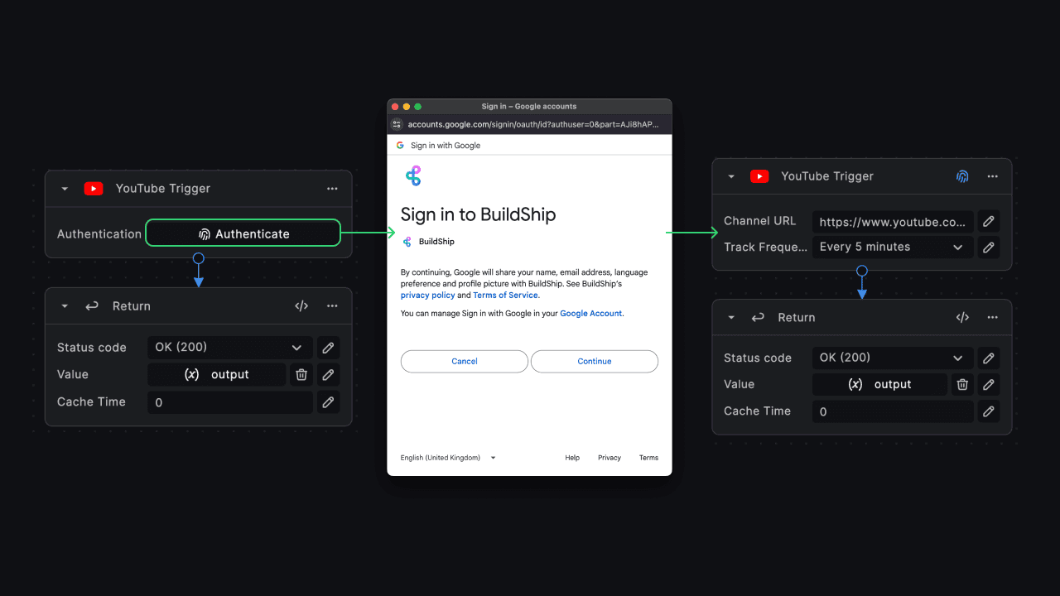Click the Channel URL input field
Viewport: 1060px width, 596px height.
coord(893,222)
